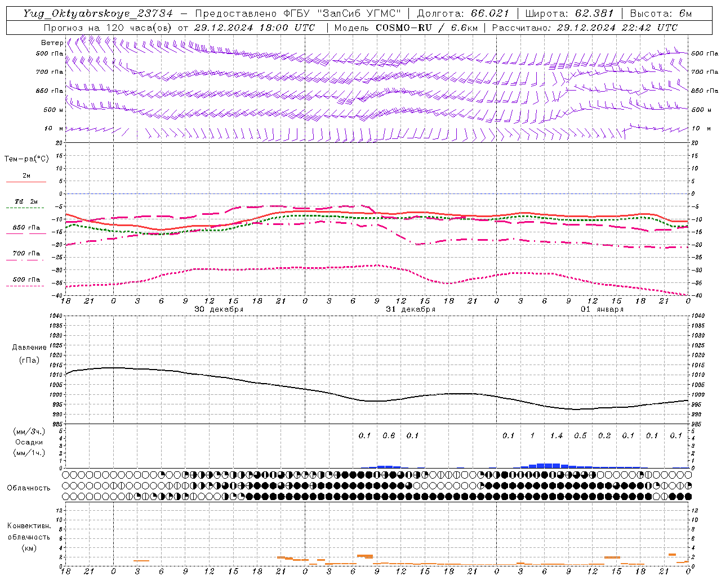Viewport: 721px width, 576px height.
Task: Click the Ветер panel label
Action: 52,43
